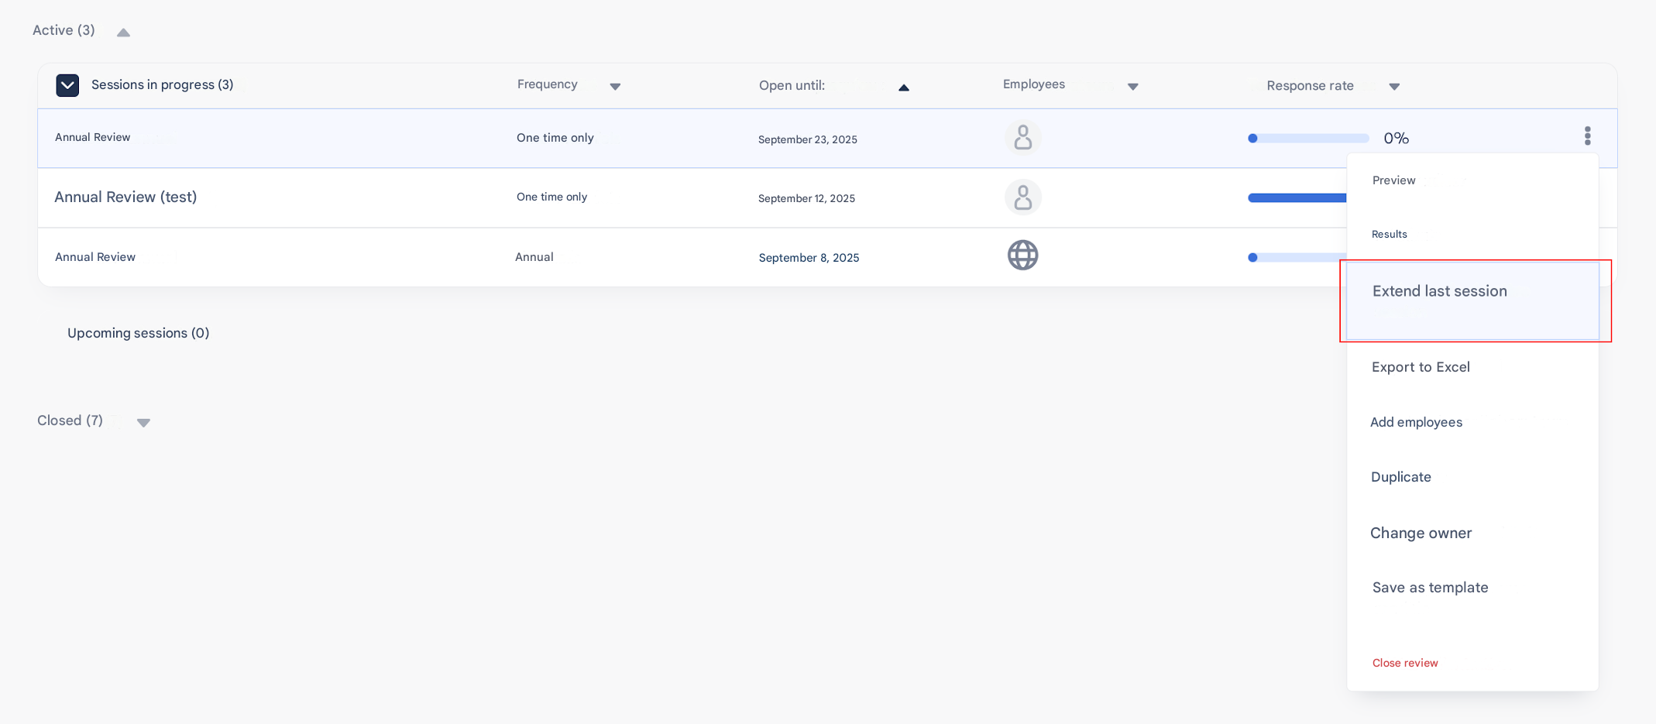Sort by Open until column arrow
This screenshot has height=724, width=1656.
[x=903, y=87]
